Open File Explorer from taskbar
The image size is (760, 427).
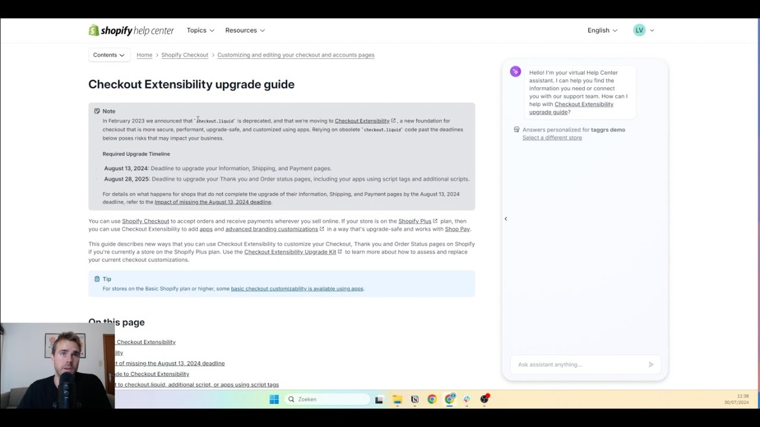[397, 399]
